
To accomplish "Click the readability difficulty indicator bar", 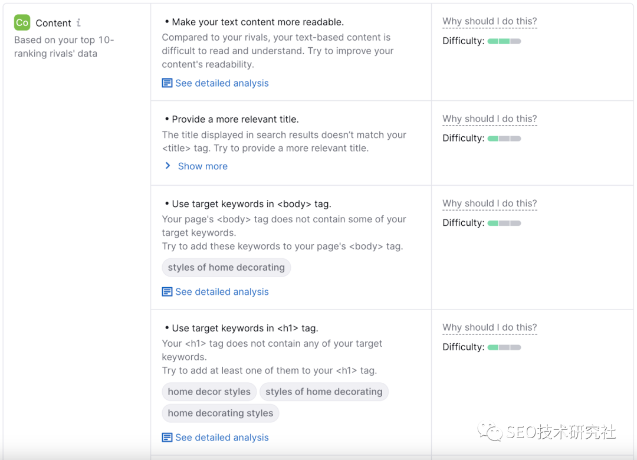I will click(504, 41).
